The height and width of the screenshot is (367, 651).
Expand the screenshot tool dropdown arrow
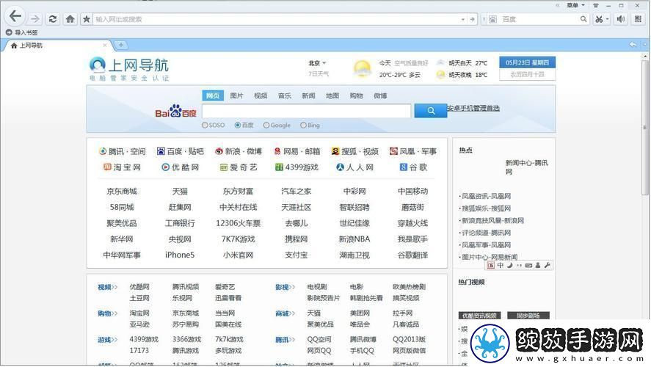click(607, 19)
